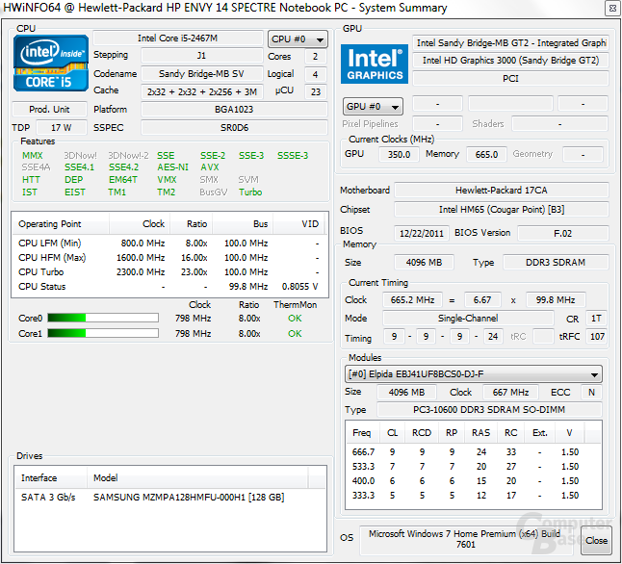Click the Microsoft Windows 7 Home Premium OS field
The image size is (622, 564).
click(x=465, y=539)
